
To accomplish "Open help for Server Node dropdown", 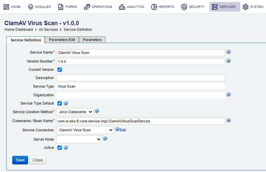I will [105, 138].
